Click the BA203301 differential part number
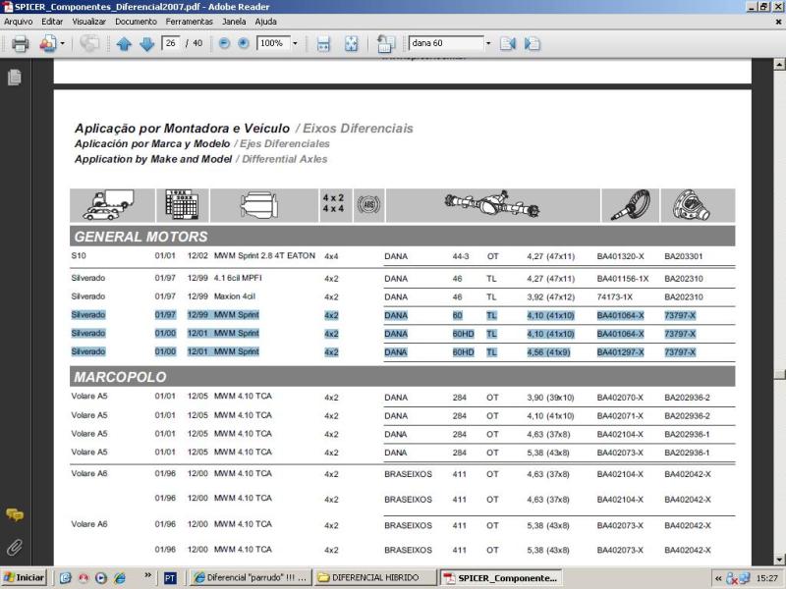The width and height of the screenshot is (786, 589). (x=683, y=256)
